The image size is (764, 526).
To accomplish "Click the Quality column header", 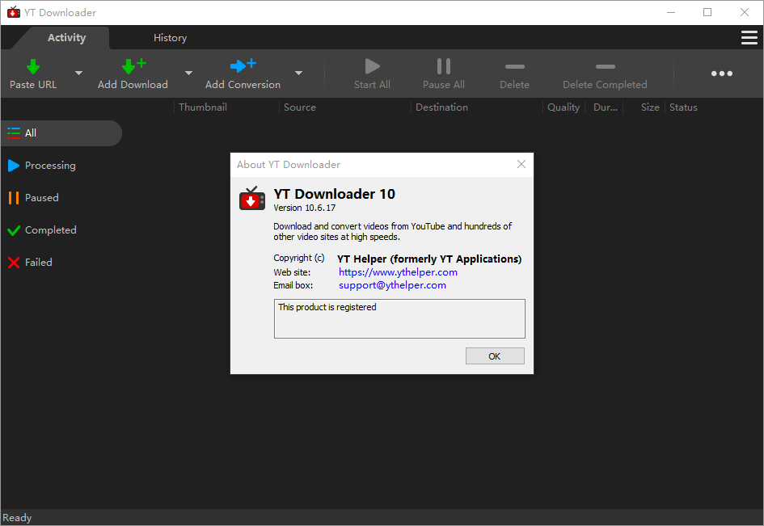I will 564,107.
